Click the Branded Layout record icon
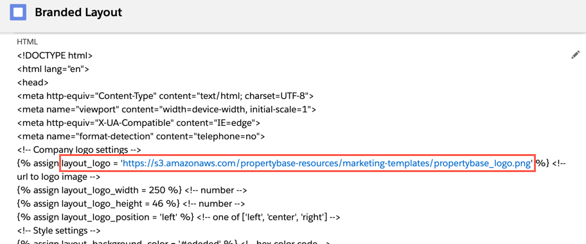Screen dimensions: 586x244 [18, 12]
